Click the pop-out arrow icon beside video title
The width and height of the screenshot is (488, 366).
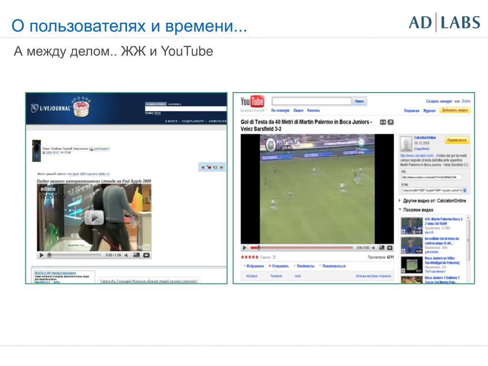(x=390, y=122)
